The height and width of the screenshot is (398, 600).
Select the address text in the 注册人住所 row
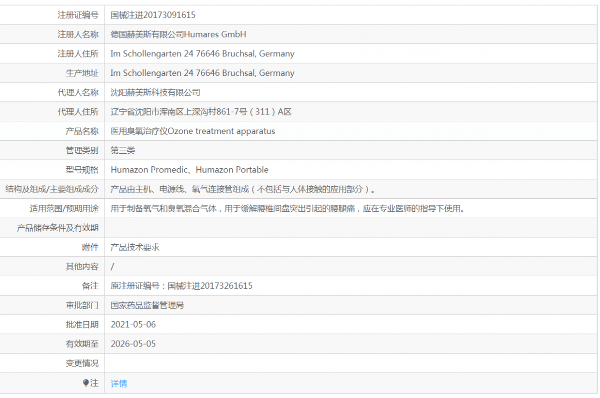pyautogui.click(x=202, y=53)
